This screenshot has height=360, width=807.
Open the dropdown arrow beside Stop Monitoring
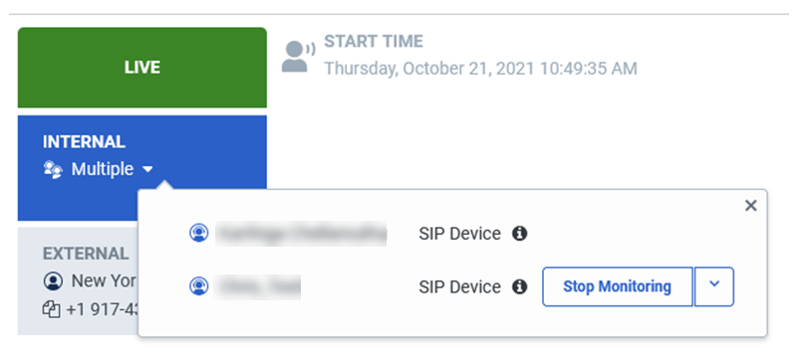713,286
